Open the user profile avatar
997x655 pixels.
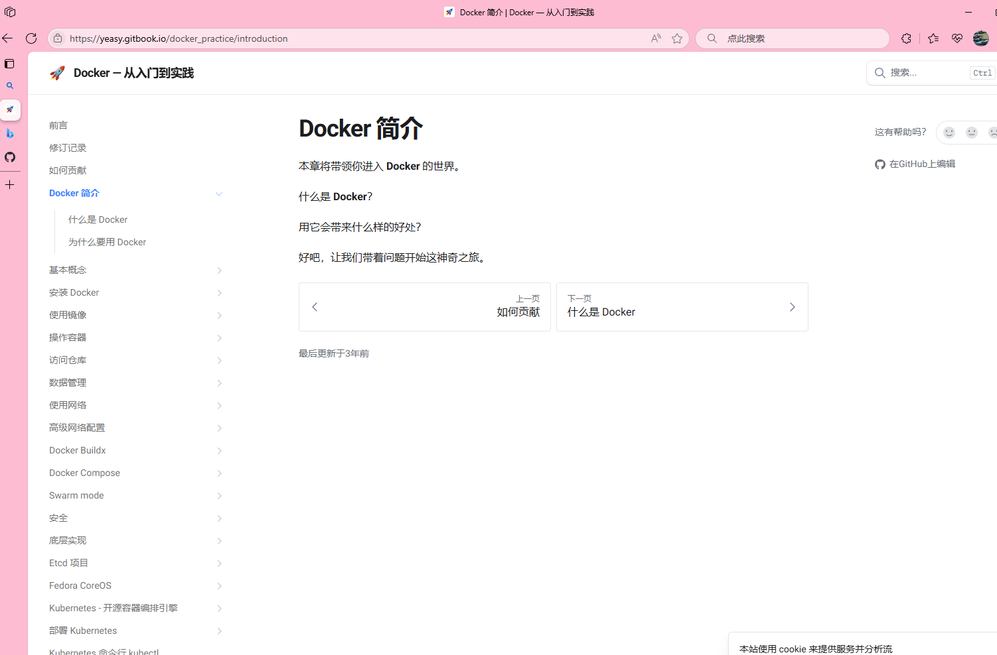click(981, 38)
